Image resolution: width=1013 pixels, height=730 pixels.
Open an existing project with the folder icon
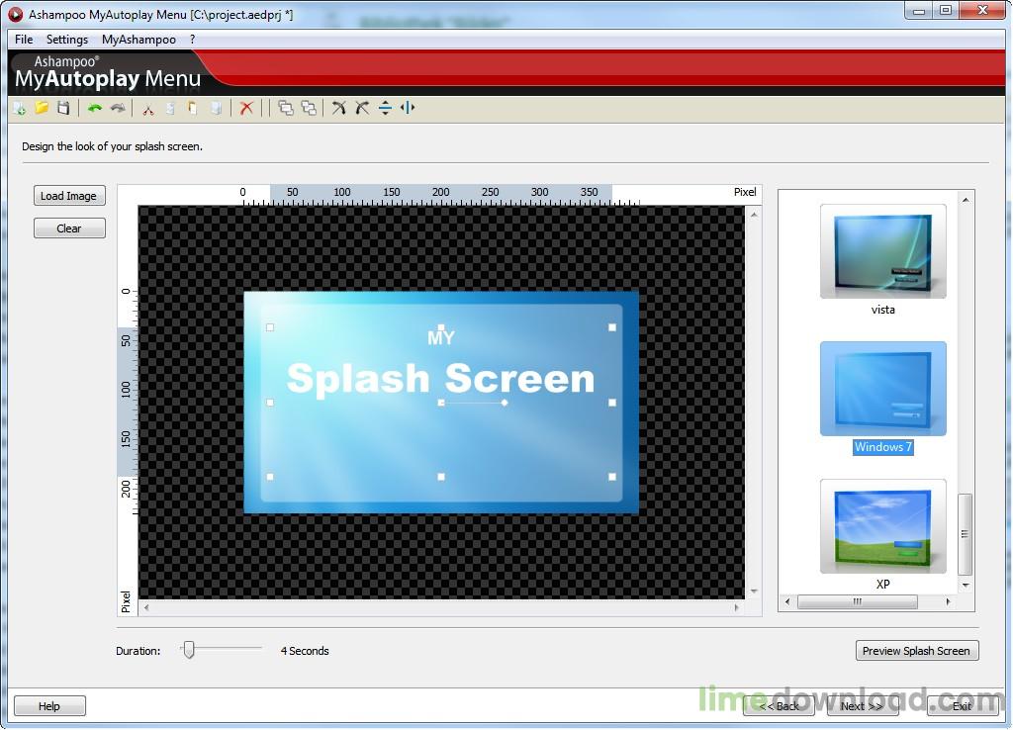point(42,108)
